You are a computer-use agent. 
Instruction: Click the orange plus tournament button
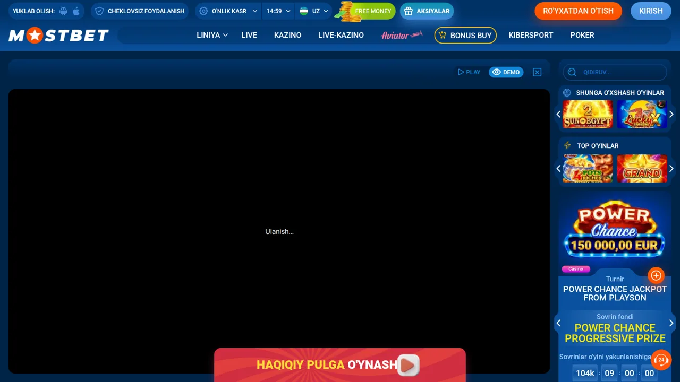click(656, 275)
